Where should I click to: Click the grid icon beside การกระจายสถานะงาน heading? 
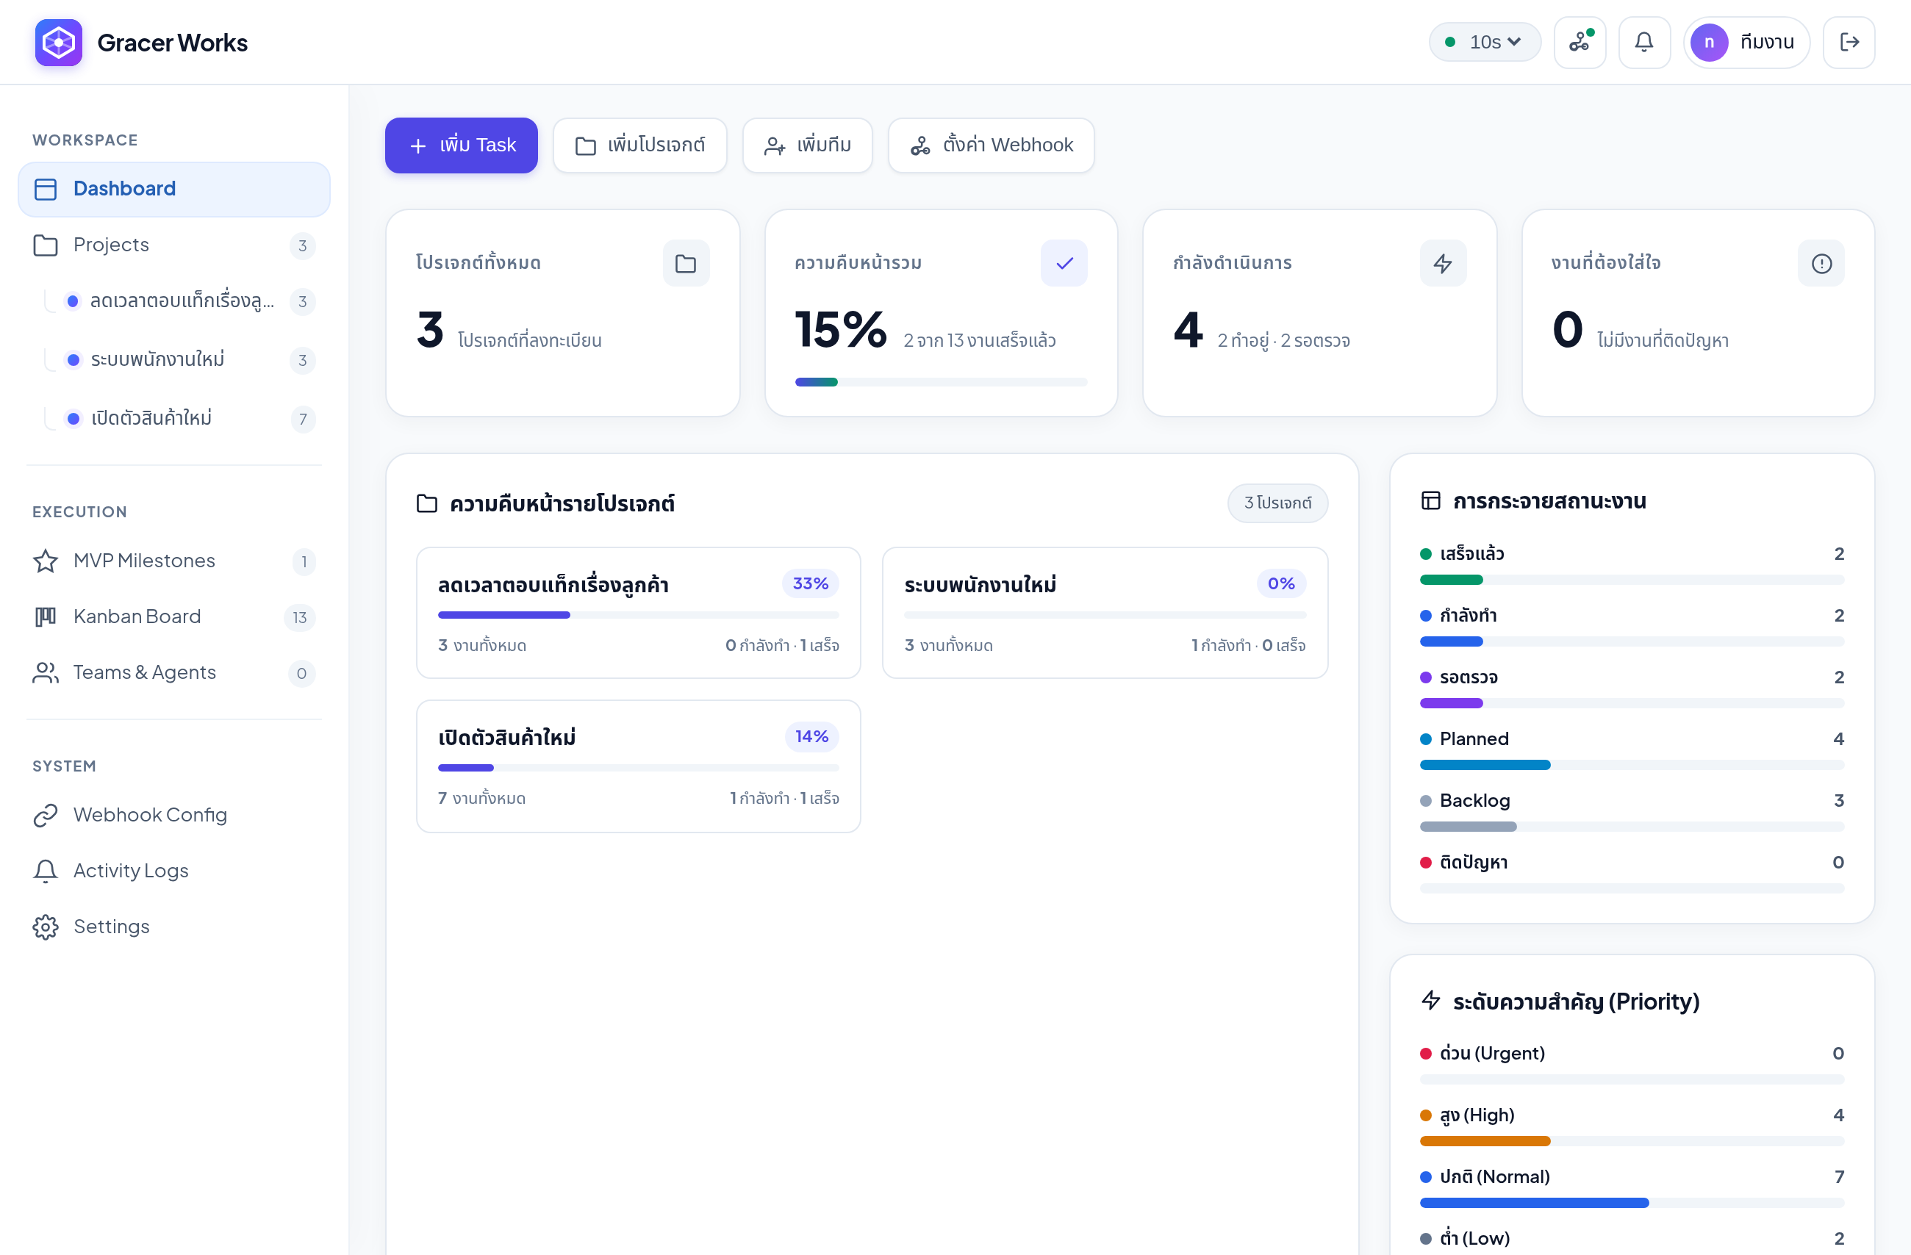click(1431, 501)
